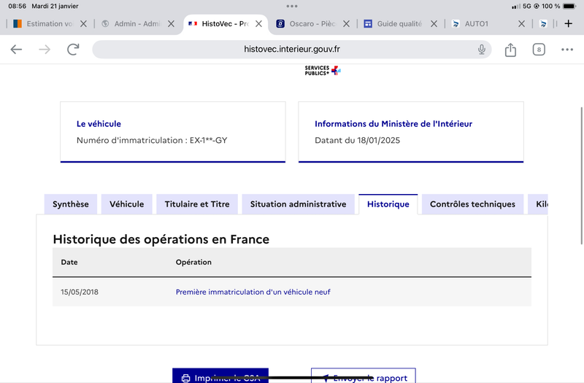Viewport: 584px width, 383px height.
Task: Click 'Informations du Ministère de l'Intérieur' heading
Action: [x=393, y=124]
